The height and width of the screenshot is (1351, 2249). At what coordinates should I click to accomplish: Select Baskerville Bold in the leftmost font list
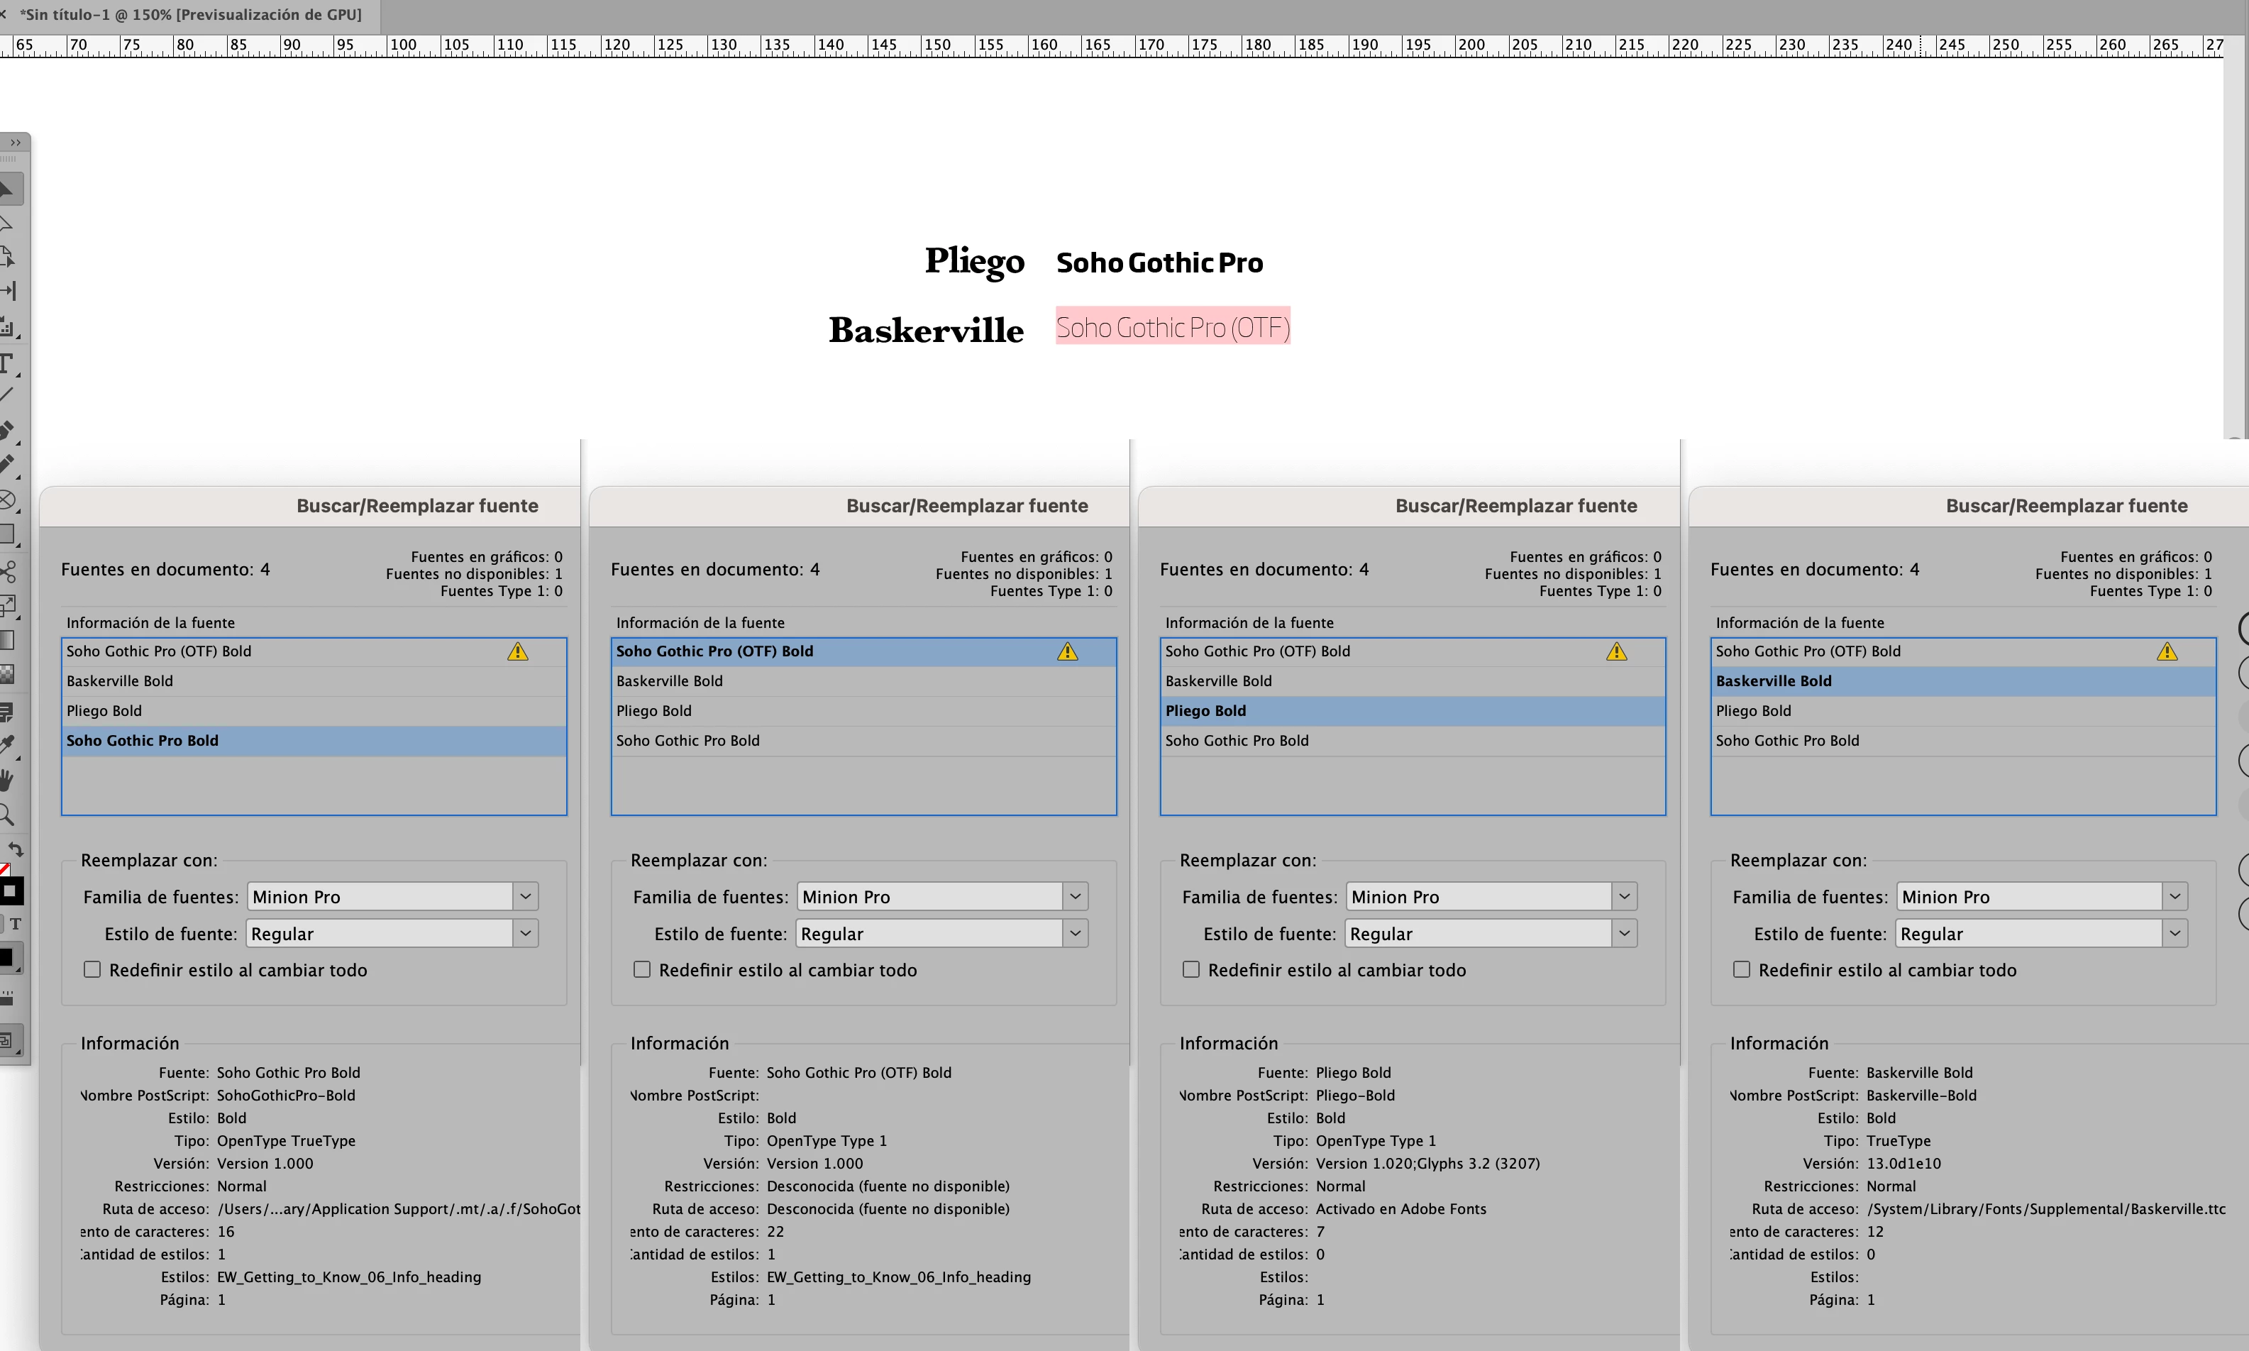(119, 681)
